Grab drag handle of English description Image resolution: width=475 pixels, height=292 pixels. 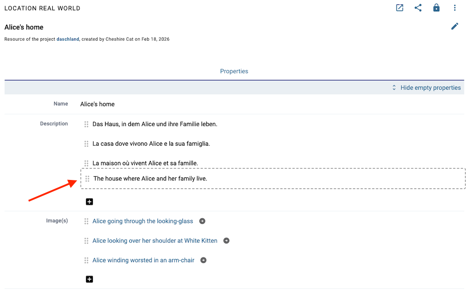[x=87, y=179]
